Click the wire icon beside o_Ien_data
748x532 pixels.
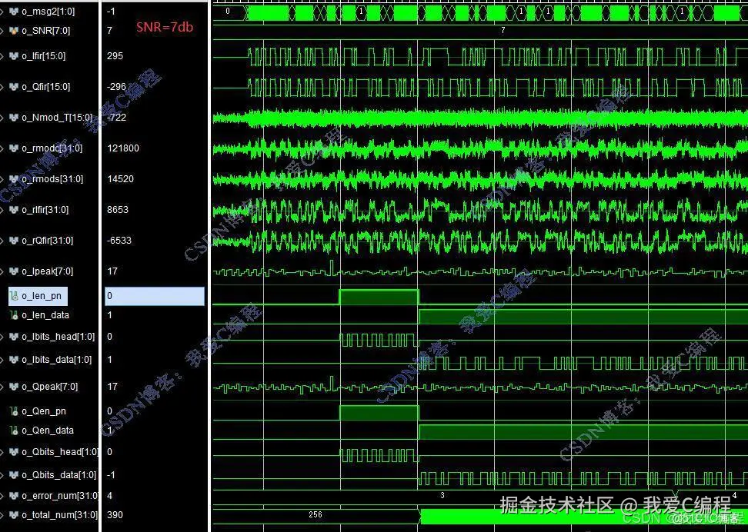click(x=15, y=315)
